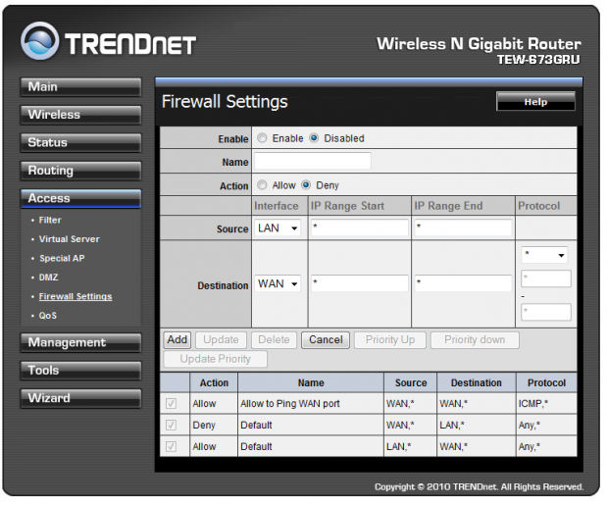Focus the Source IP Range End field
This screenshot has height=505, width=608.
tap(464, 227)
